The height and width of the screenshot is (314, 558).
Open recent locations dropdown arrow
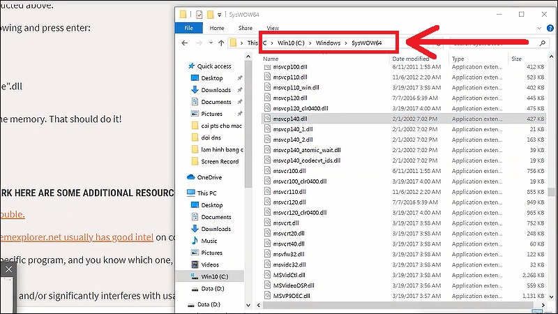(x=211, y=43)
